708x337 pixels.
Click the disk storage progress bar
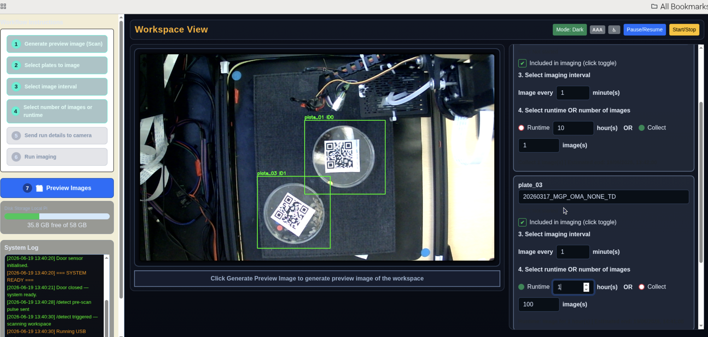tap(57, 216)
